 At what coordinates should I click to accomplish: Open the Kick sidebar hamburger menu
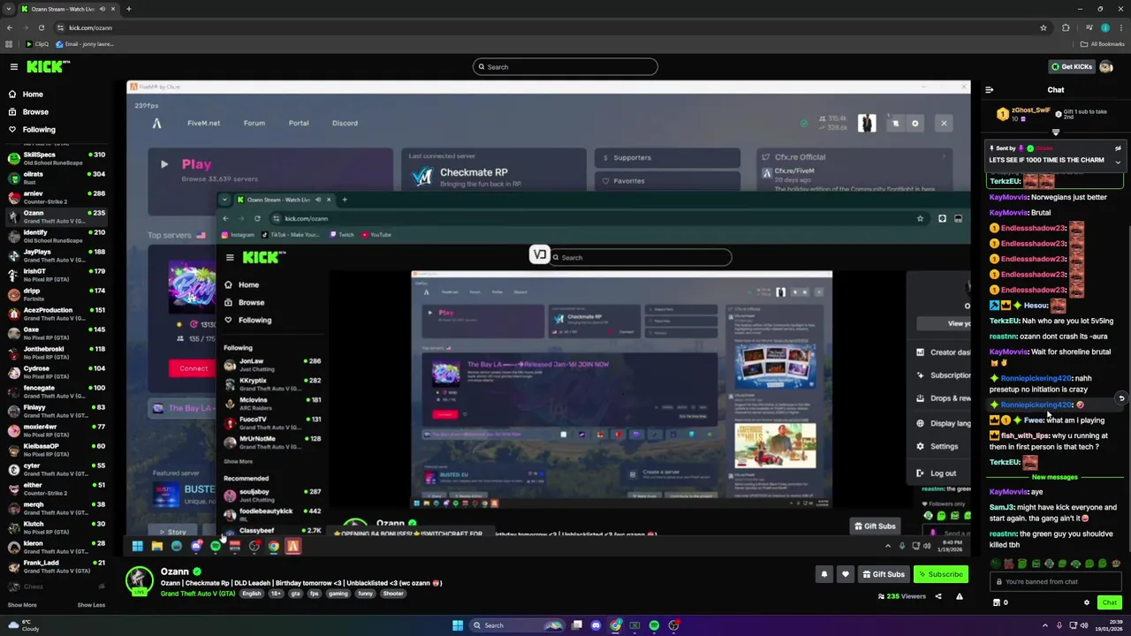[x=13, y=66]
